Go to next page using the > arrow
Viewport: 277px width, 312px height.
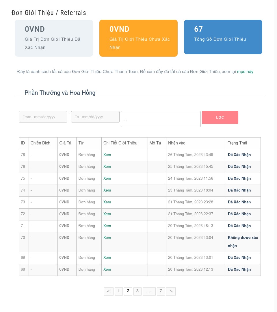[171, 291]
